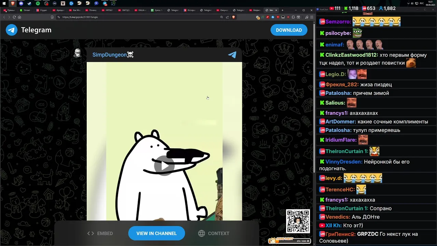Bookmark this page
437x246 pixels.
coord(52,17)
